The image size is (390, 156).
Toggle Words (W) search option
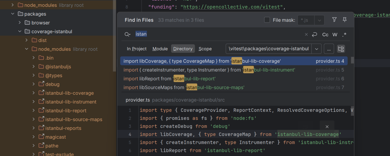[x=335, y=35]
